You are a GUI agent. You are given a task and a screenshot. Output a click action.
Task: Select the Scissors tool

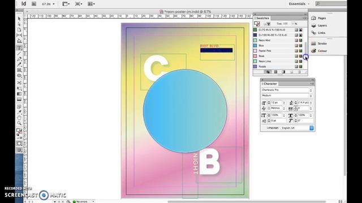coord(19,83)
